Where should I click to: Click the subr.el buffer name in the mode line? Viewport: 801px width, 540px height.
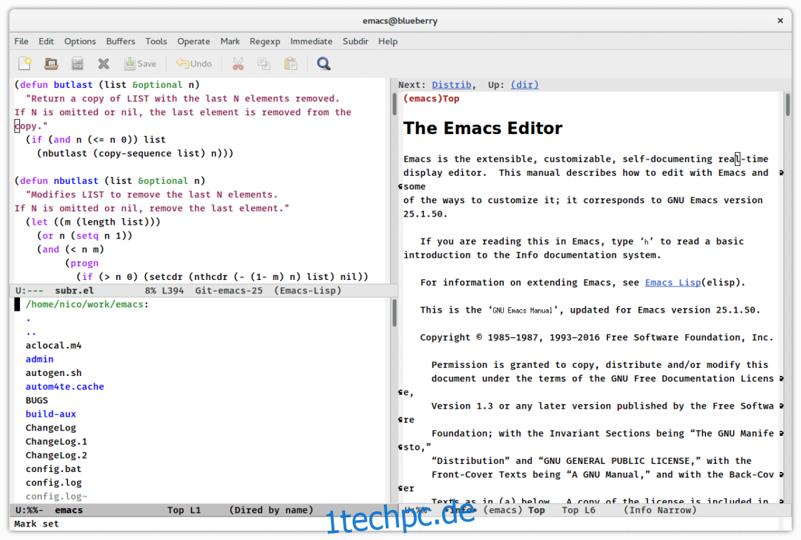(74, 291)
